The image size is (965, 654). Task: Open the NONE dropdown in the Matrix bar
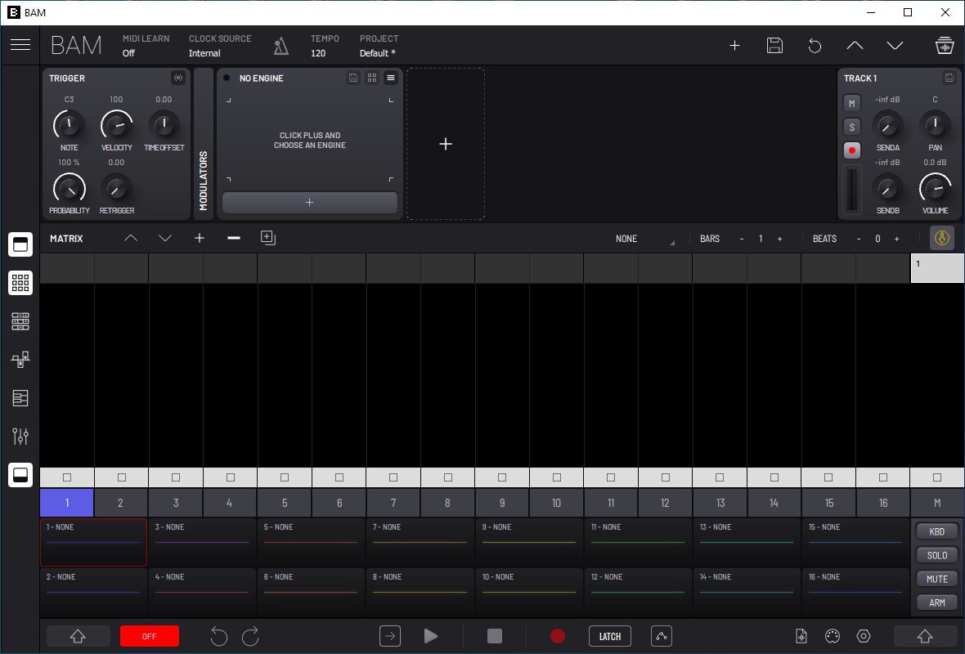click(x=645, y=239)
